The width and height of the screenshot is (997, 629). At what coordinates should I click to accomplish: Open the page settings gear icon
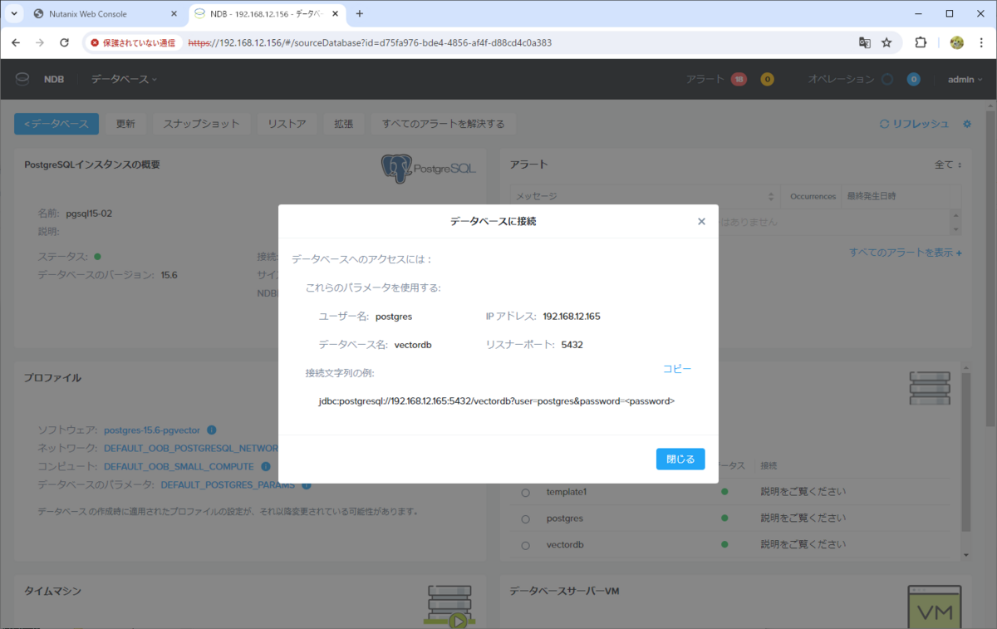tap(966, 124)
